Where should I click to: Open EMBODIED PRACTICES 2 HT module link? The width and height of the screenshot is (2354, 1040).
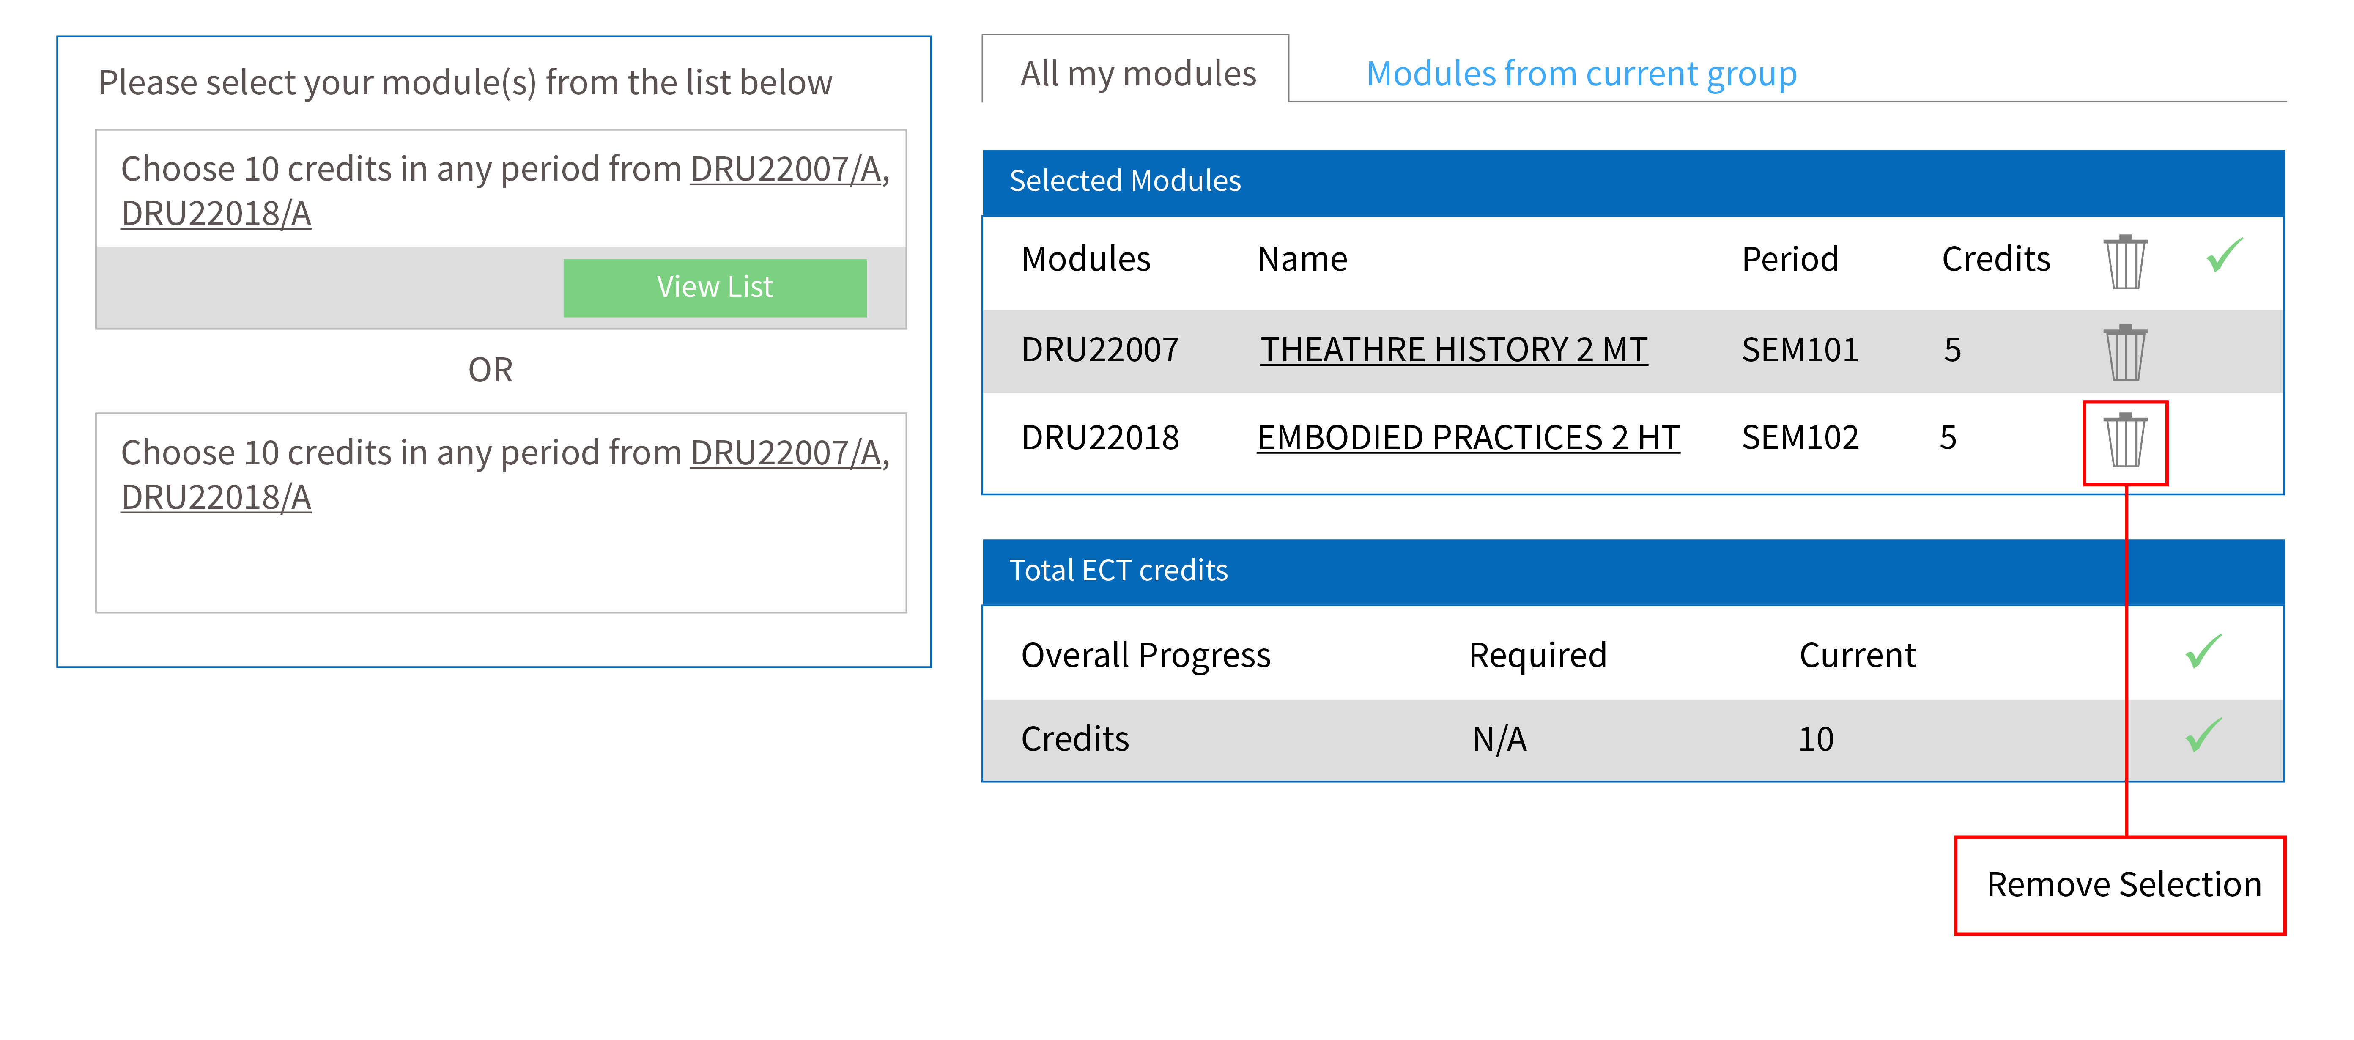(1468, 438)
